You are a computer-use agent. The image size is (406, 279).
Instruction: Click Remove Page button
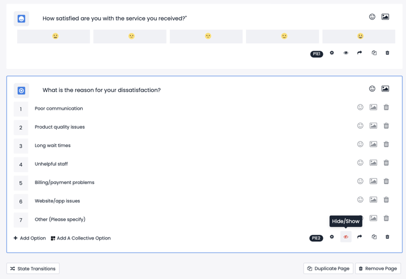pyautogui.click(x=378, y=268)
